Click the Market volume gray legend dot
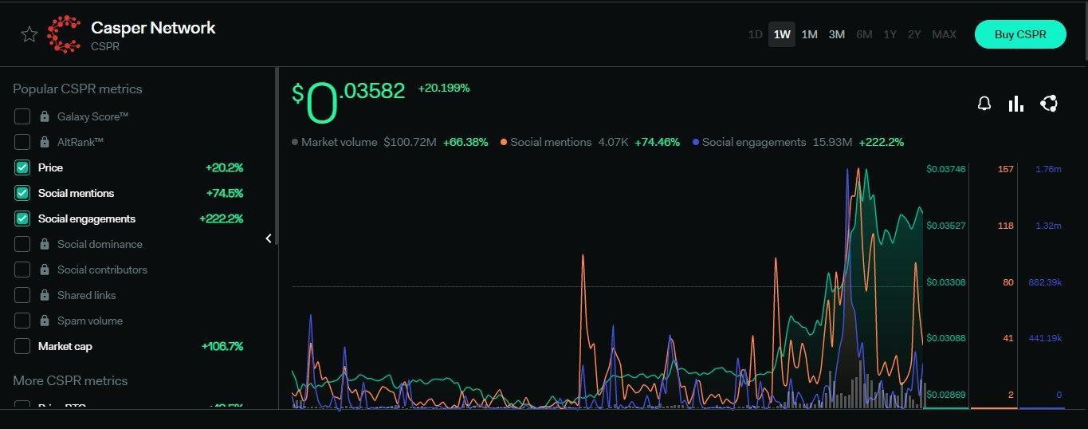This screenshot has height=429, width=1088. (295, 142)
